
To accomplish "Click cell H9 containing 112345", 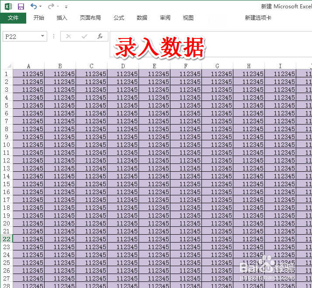I will click(249, 137).
